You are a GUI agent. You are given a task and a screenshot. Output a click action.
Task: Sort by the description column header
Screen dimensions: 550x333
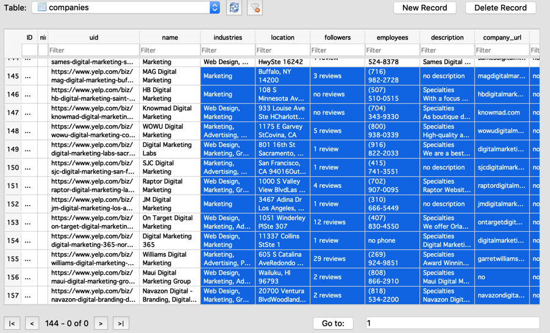(x=447, y=37)
